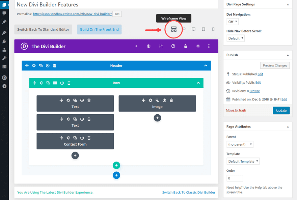Screen dimensions: 297x200
Task: Open the three-dot menu in the Divi Builder bar
Action: coord(209,46)
